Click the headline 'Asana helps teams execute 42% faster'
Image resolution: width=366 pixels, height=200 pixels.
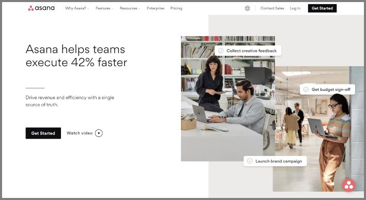point(77,56)
